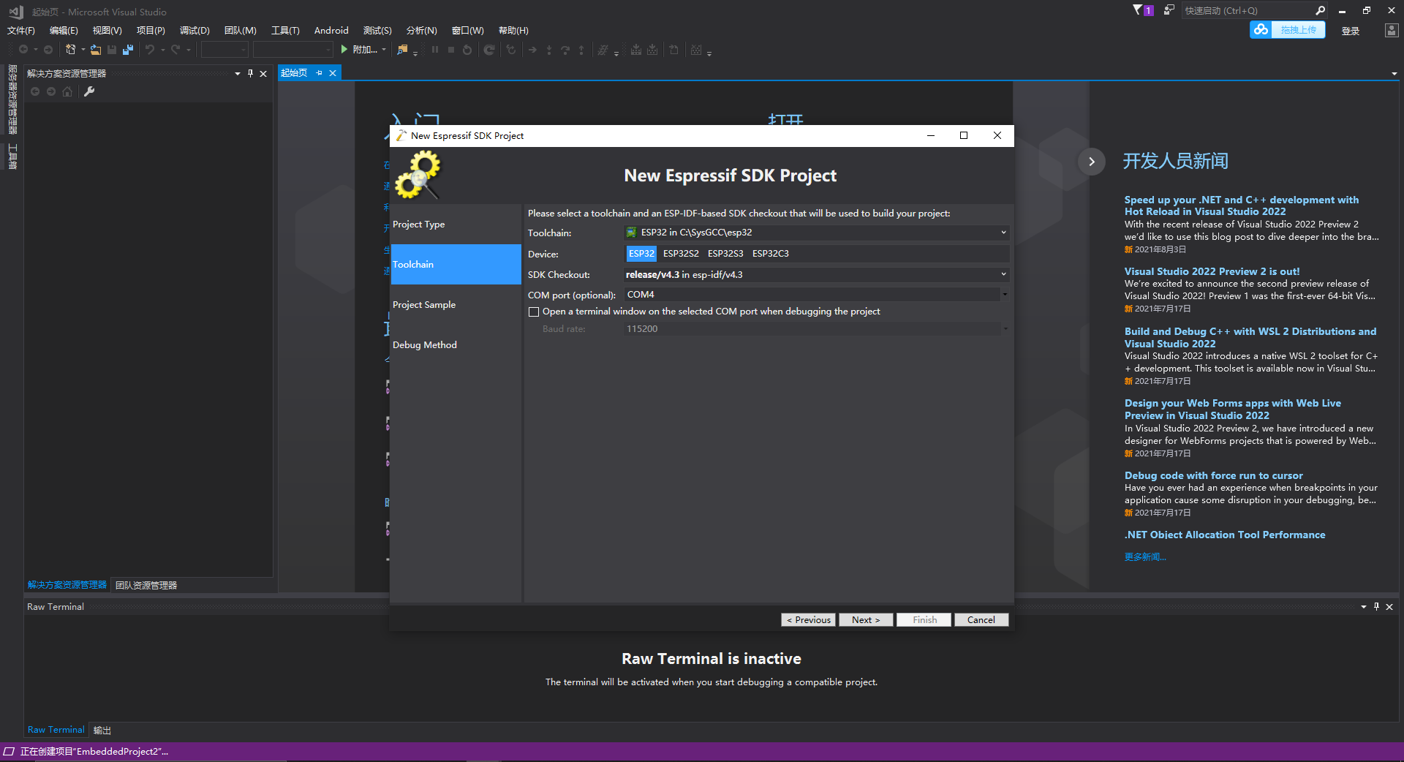The image size is (1404, 762).
Task: Click the 登录 sign-in link
Action: (1351, 31)
